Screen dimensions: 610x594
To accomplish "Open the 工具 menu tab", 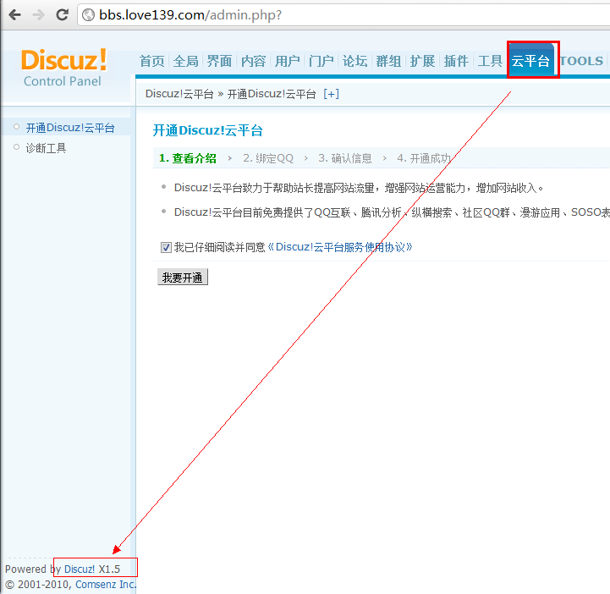I will click(x=490, y=61).
